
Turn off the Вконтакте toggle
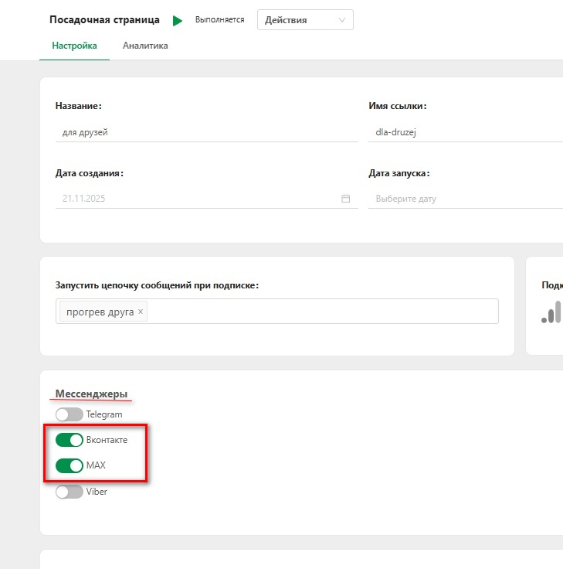point(70,440)
